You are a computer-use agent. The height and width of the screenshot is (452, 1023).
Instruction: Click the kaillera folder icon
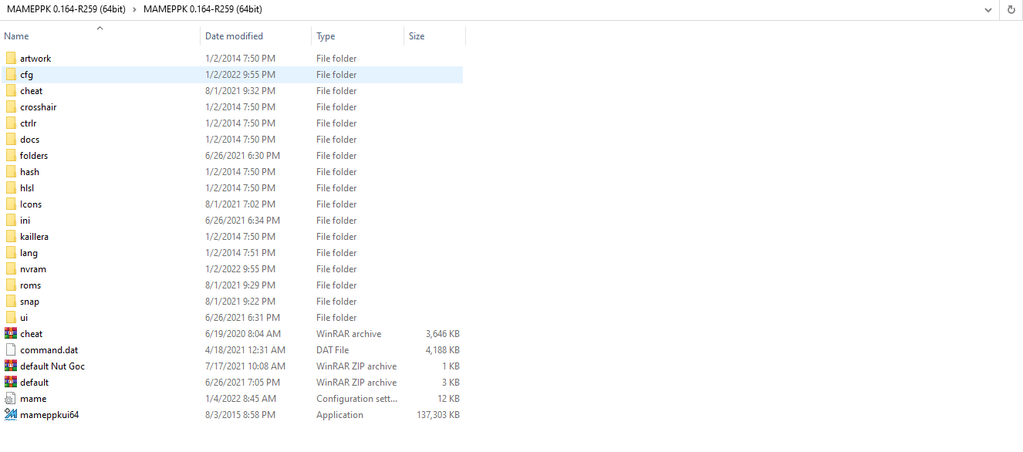click(11, 237)
